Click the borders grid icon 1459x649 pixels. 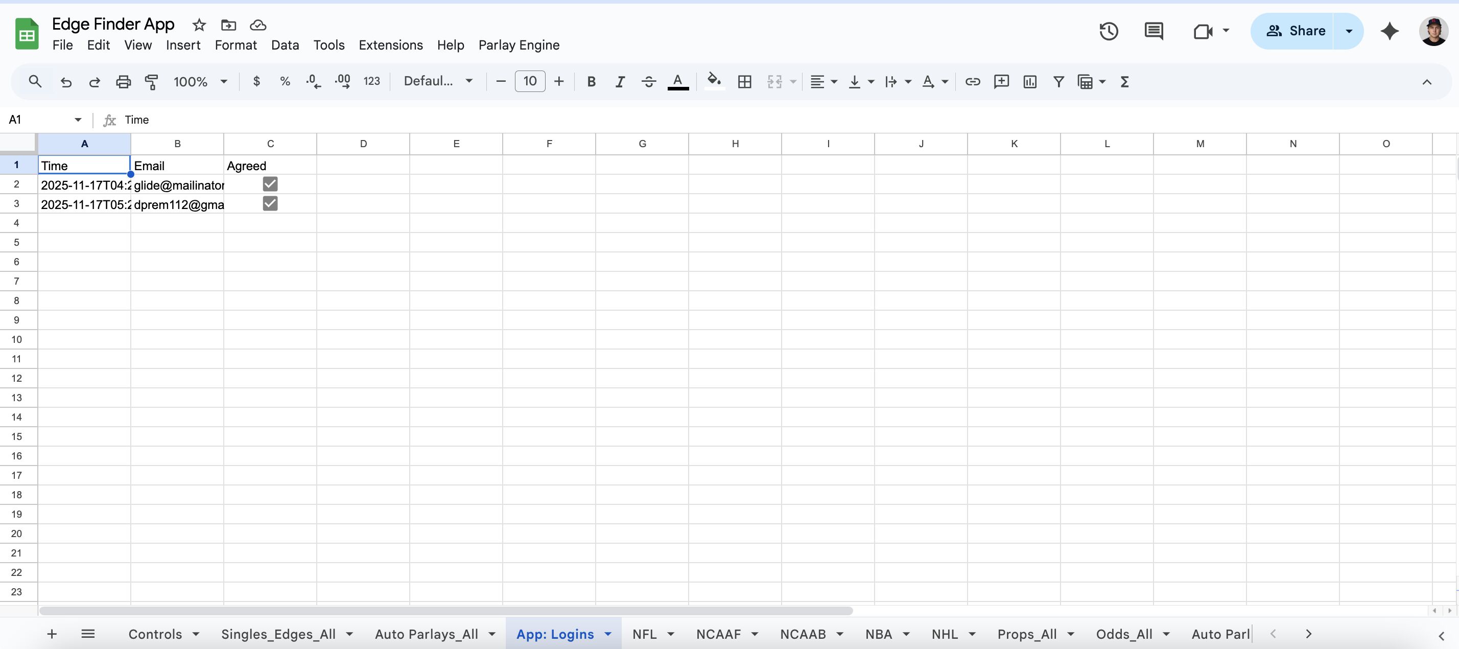744,82
